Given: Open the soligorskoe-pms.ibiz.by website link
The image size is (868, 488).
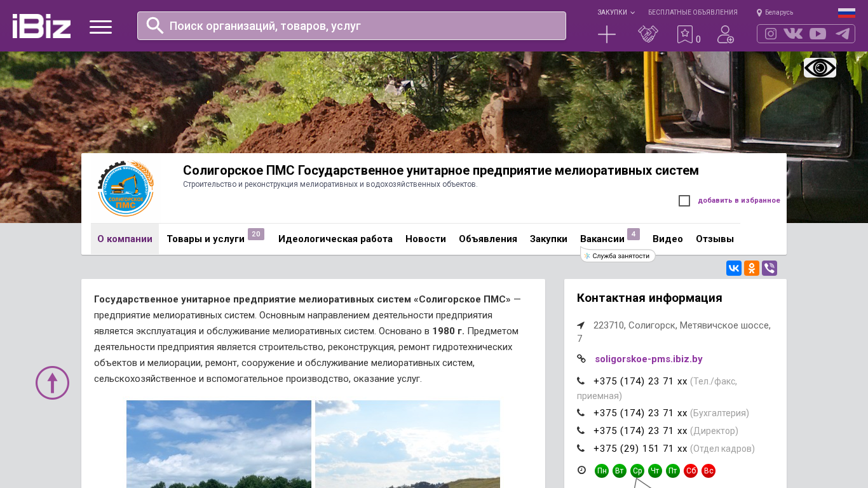Looking at the screenshot, I should point(649,359).
